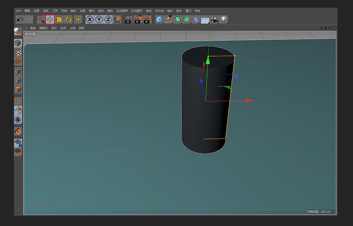This screenshot has width=353, height=226.
Task: Toggle the Y axis lock
Action: pyautogui.click(x=98, y=20)
